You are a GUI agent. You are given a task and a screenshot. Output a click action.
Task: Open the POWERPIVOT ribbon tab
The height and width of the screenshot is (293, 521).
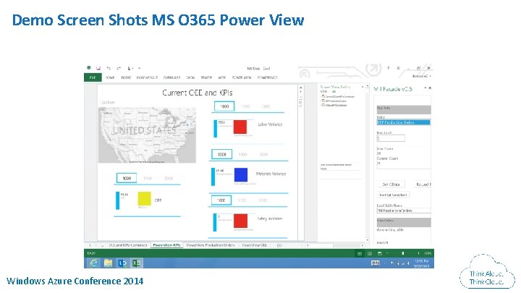(268, 77)
